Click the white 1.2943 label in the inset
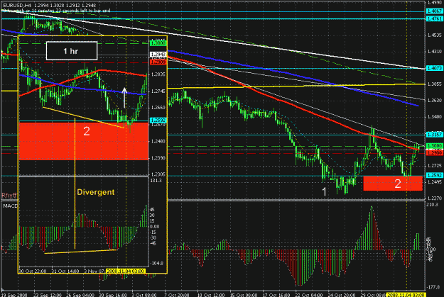The width and height of the screenshot is (444, 297). 158,55
